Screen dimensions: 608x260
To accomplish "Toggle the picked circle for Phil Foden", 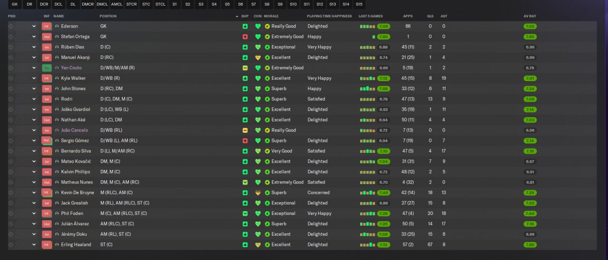I will coord(11,214).
